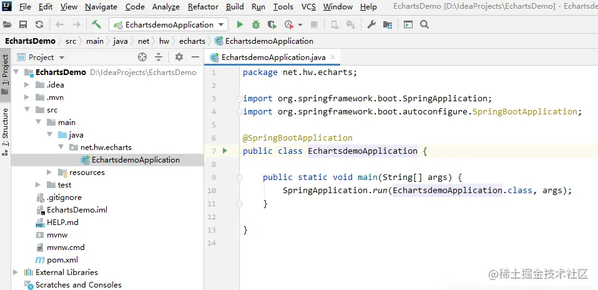The width and height of the screenshot is (598, 290).
Task: Hide the Project panel with minus icon
Action: coord(195,57)
